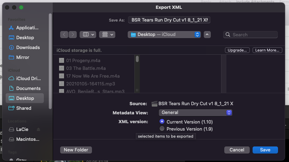
Task: Open the column view options dropdown
Action: (88, 35)
